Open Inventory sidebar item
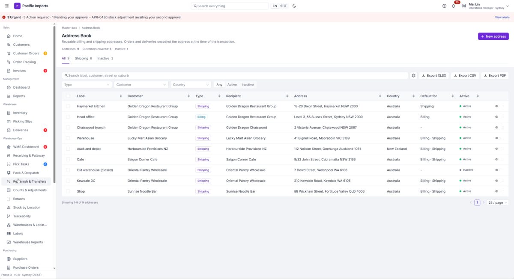The height and width of the screenshot is (279, 514). [27, 113]
